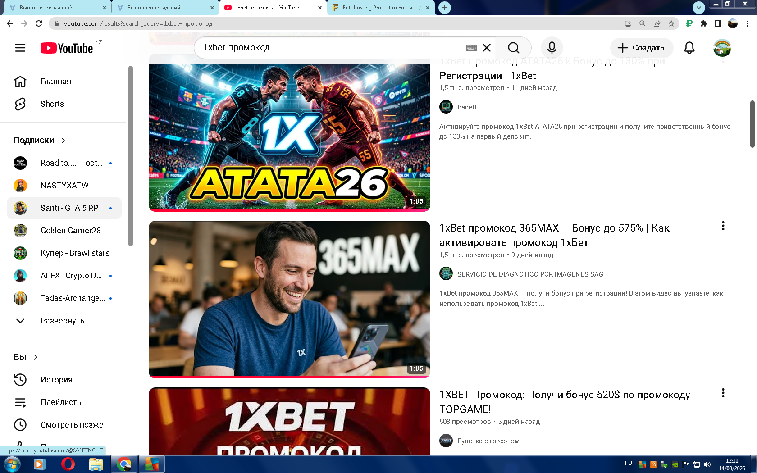Image resolution: width=757 pixels, height=473 pixels.
Task: Select the 1xbet промокод YouTube tab
Action: 273,8
